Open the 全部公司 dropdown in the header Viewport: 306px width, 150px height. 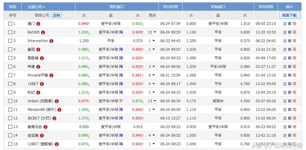36,7
